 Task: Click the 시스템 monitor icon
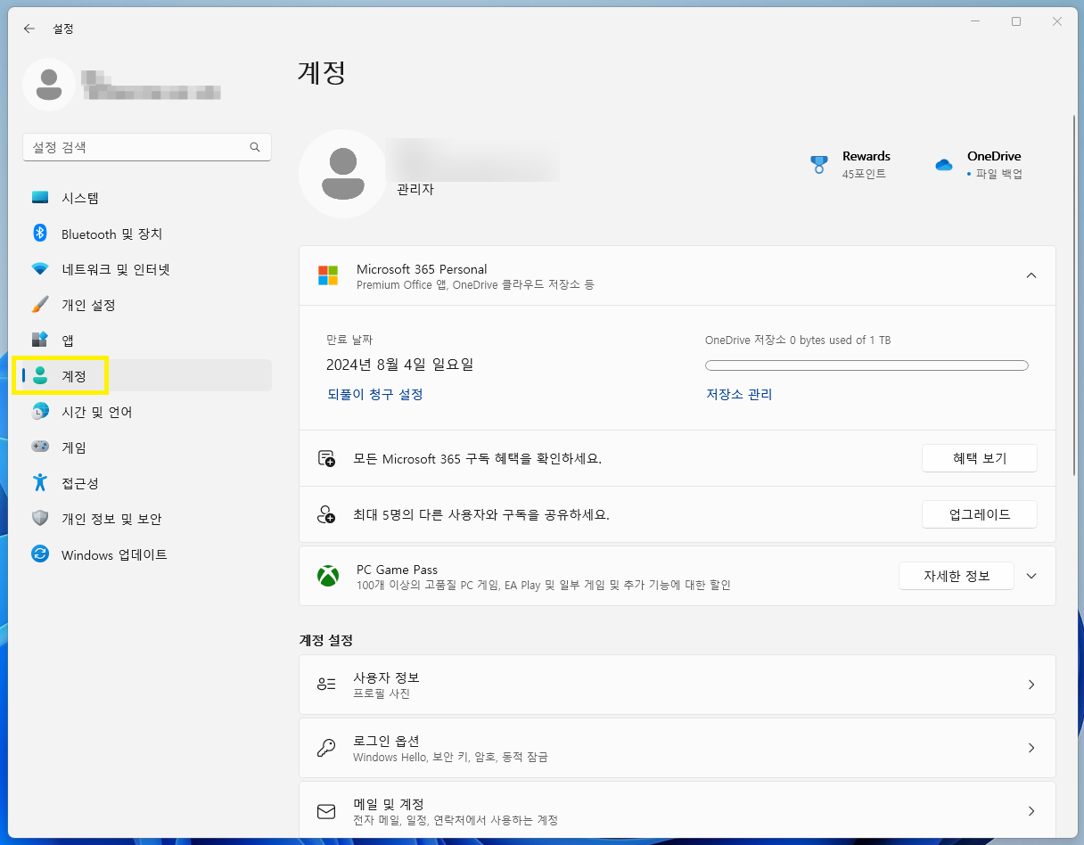40,198
